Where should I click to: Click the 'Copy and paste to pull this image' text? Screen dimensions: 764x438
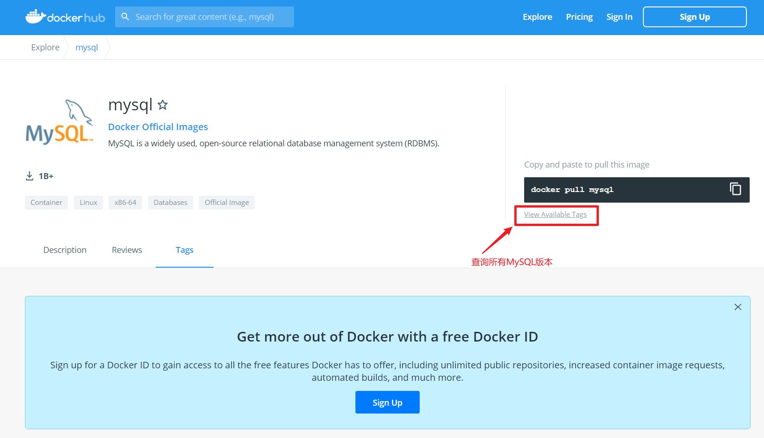click(x=587, y=165)
